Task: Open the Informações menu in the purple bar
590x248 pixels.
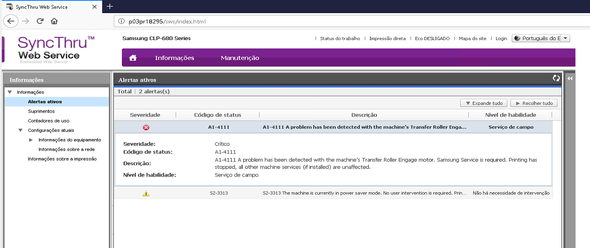Action: [174, 58]
